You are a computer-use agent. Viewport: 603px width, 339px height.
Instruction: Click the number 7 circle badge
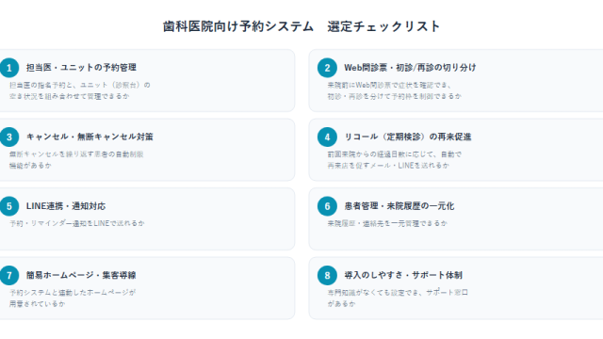(x=9, y=276)
